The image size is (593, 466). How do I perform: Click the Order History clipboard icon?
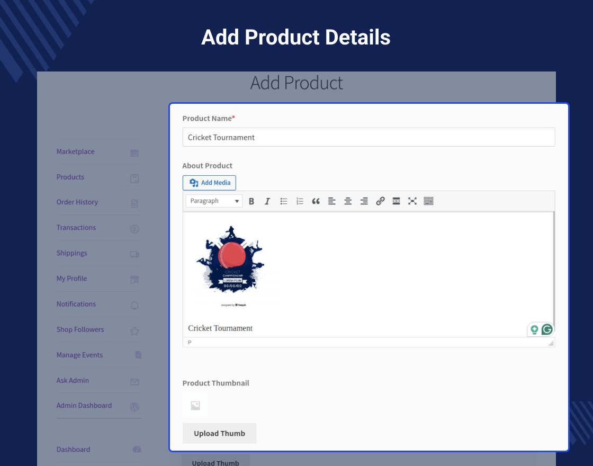pyautogui.click(x=134, y=203)
